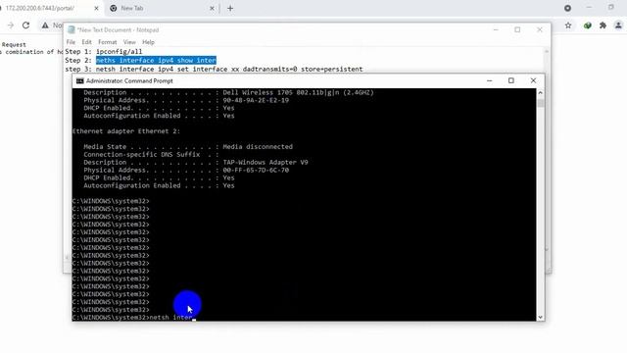Image resolution: width=627 pixels, height=353 pixels.
Task: Click the Notepad document icon in title bar
Action: pyautogui.click(x=72, y=29)
